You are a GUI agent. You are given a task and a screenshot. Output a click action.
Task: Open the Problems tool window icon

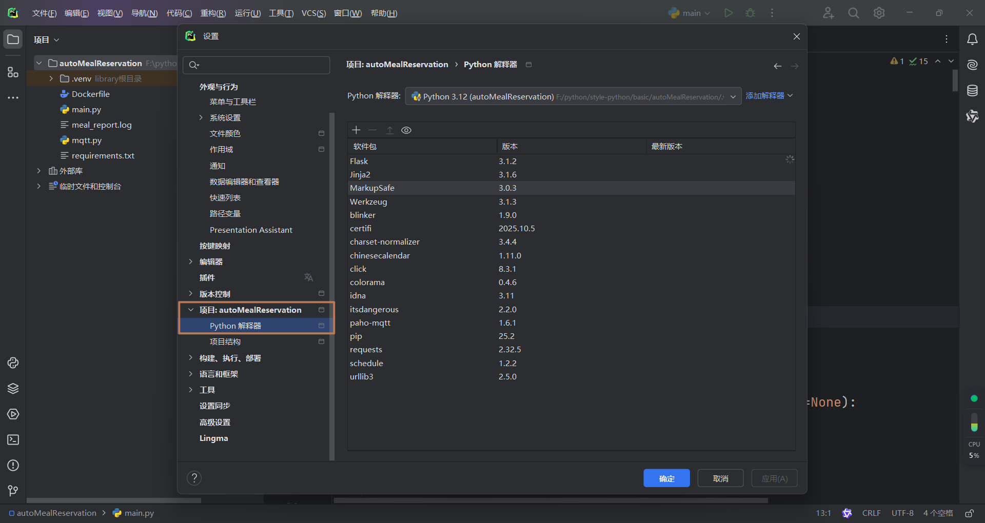coord(13,466)
